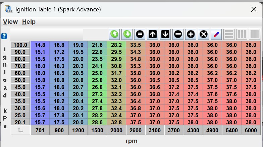
Task: Select the 100.0 kPa load axis bin
Action: pyautogui.click(x=20, y=45)
